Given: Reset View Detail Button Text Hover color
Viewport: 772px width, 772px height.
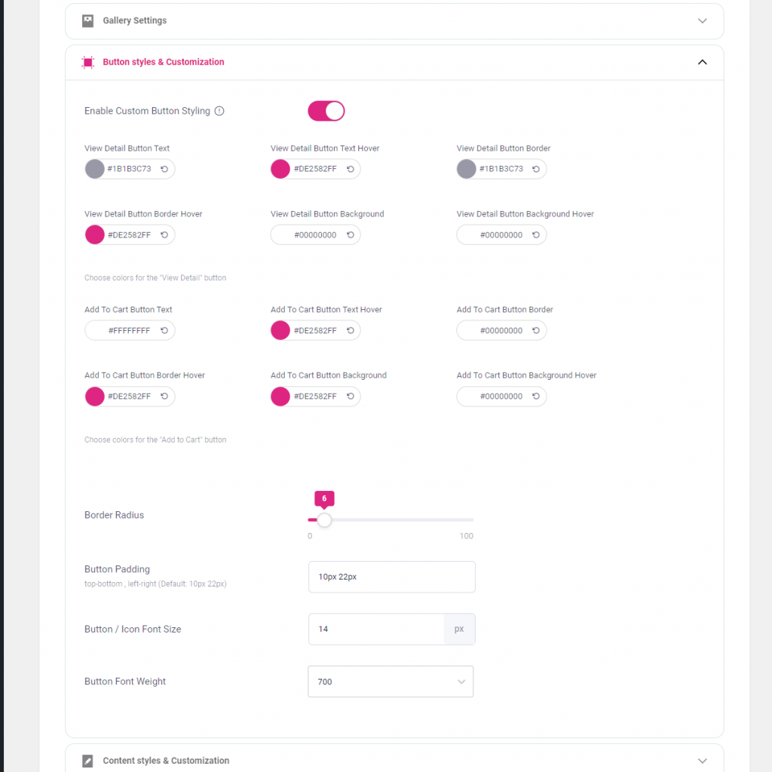Looking at the screenshot, I should tap(351, 169).
